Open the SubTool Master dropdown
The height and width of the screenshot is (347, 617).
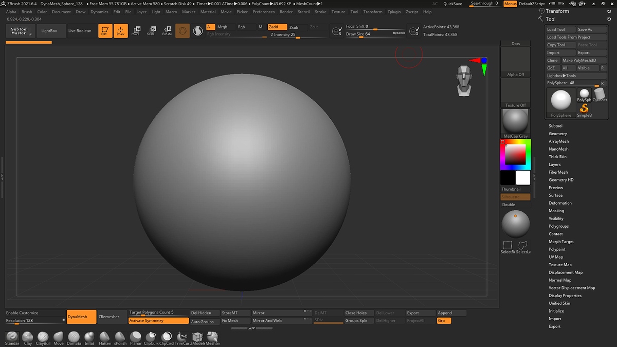[x=21, y=31]
